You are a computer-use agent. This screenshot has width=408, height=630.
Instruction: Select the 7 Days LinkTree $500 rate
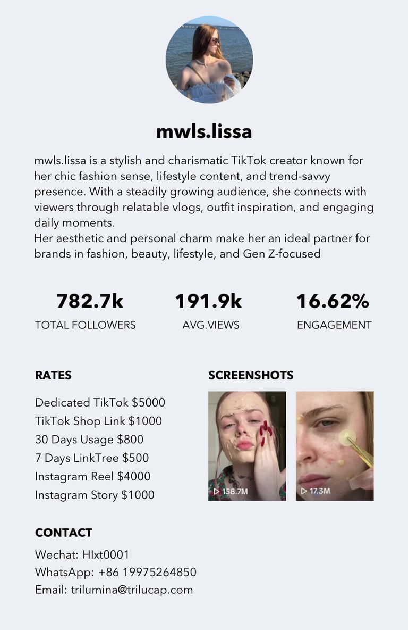click(92, 458)
